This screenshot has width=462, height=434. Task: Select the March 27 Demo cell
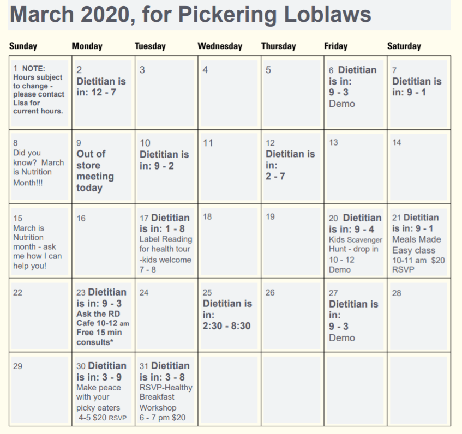(353, 321)
